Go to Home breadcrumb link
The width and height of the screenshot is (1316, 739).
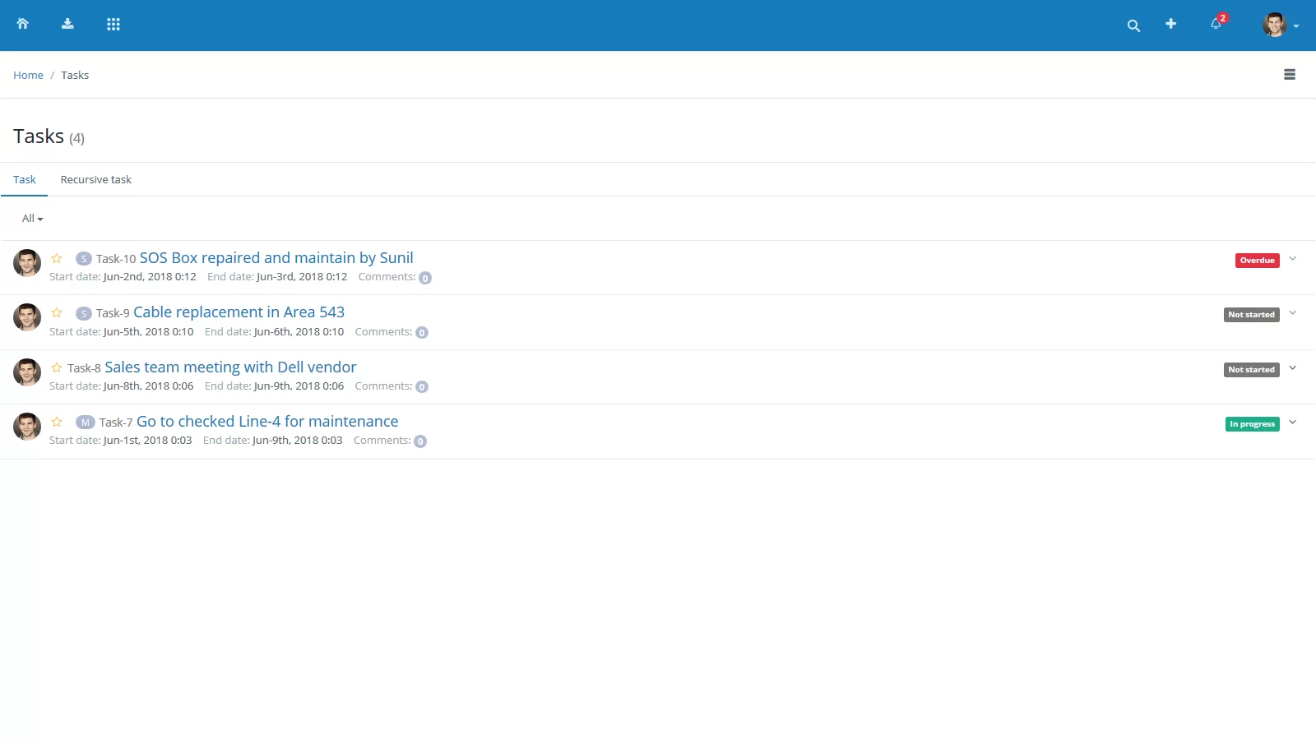click(x=28, y=75)
